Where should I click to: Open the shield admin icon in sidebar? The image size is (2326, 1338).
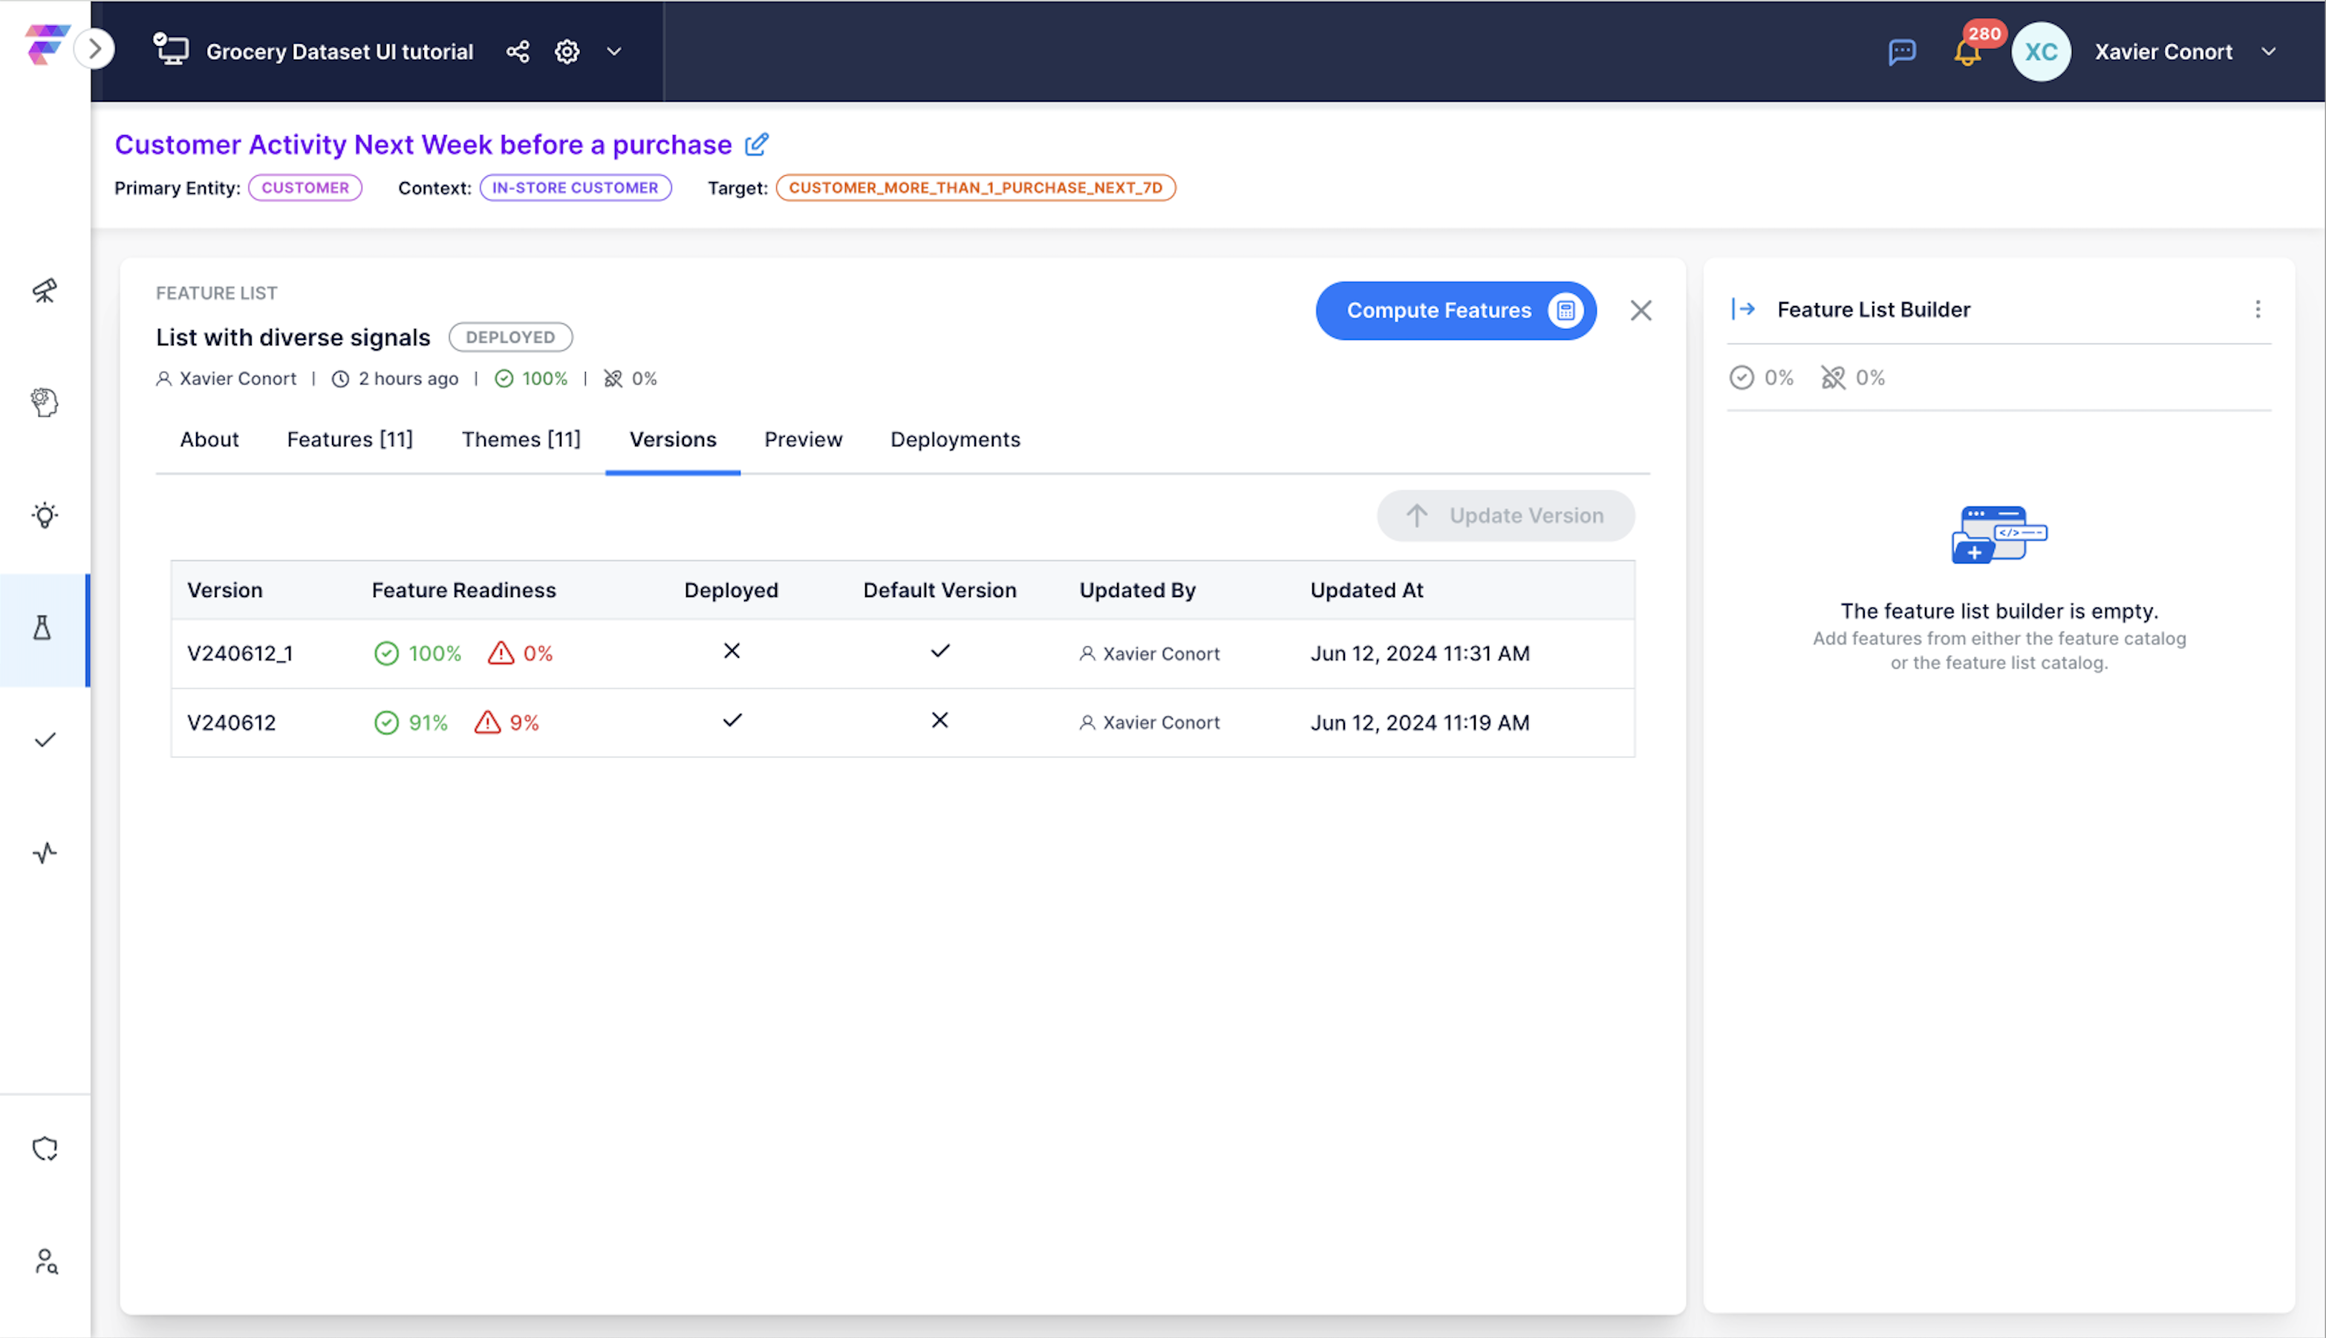[45, 1149]
